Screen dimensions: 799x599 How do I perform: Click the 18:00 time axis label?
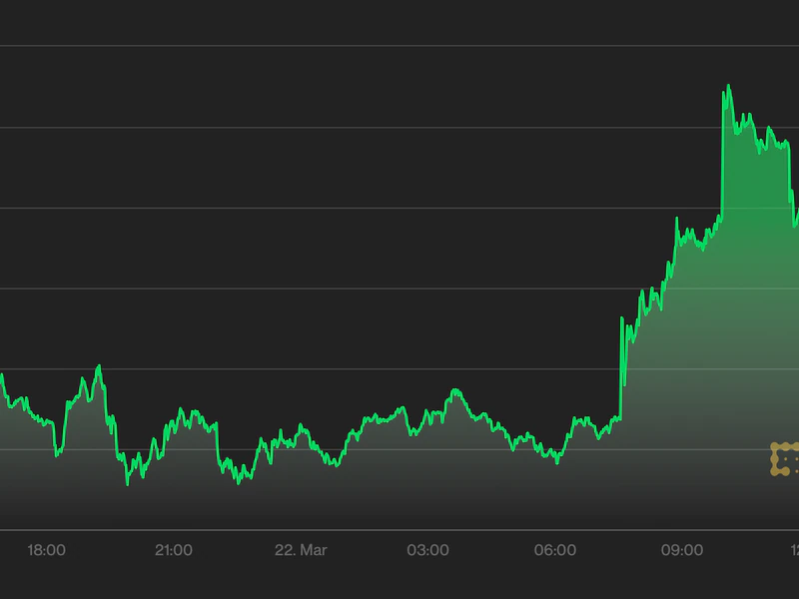pyautogui.click(x=46, y=550)
